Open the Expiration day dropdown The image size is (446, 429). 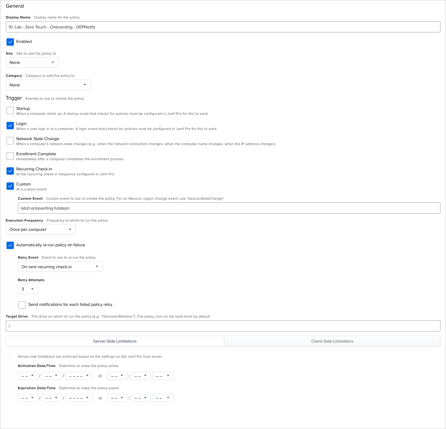pyautogui.click(x=52, y=398)
